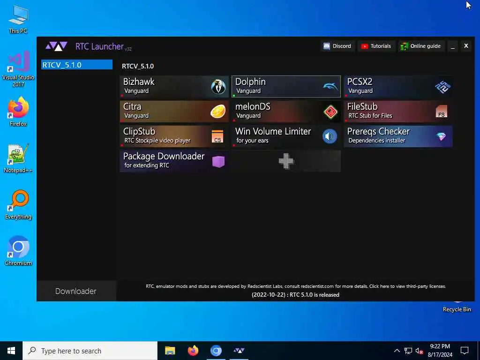
Task: Click the Online guide pixel icon
Action: tap(404, 46)
